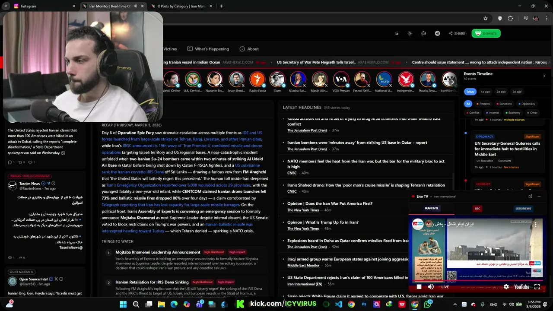Open the What's Happening menu item
The width and height of the screenshot is (553, 311).
click(208, 49)
